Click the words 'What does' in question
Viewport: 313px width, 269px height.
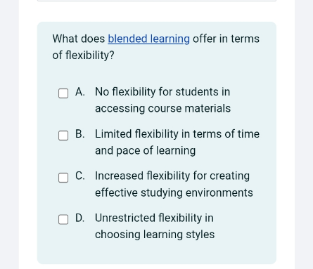[79, 39]
